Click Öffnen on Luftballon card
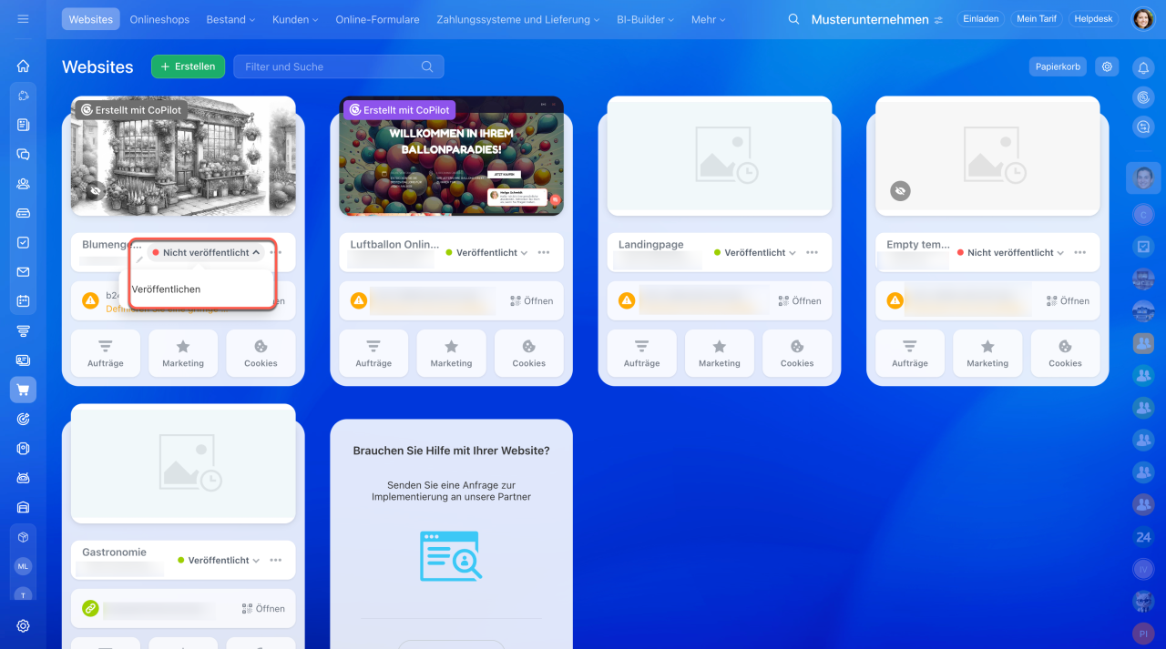Screen dimensions: 1166x649 point(531,300)
